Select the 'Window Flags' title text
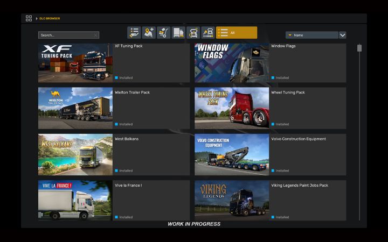Screen dimensions: 388x242 (x=283, y=46)
